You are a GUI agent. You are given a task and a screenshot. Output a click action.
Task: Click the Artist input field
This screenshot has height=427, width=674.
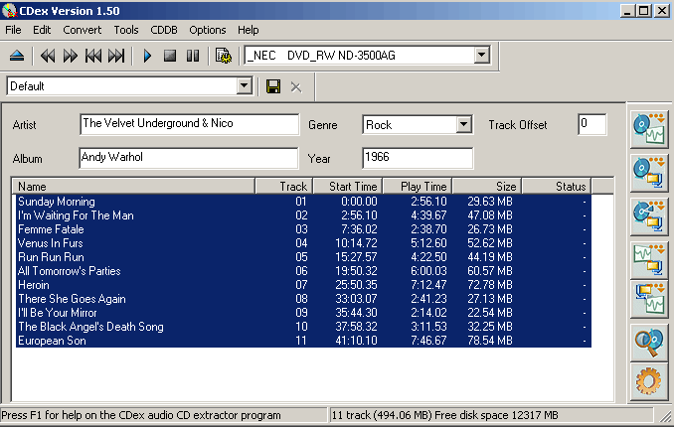(189, 124)
